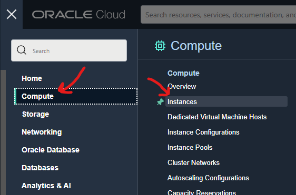The width and height of the screenshot is (296, 195).
Task: Click the Compute subsection heading above Overview
Action: (x=183, y=73)
